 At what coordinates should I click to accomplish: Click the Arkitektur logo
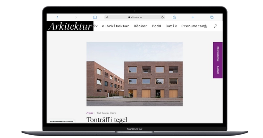[x=70, y=26]
